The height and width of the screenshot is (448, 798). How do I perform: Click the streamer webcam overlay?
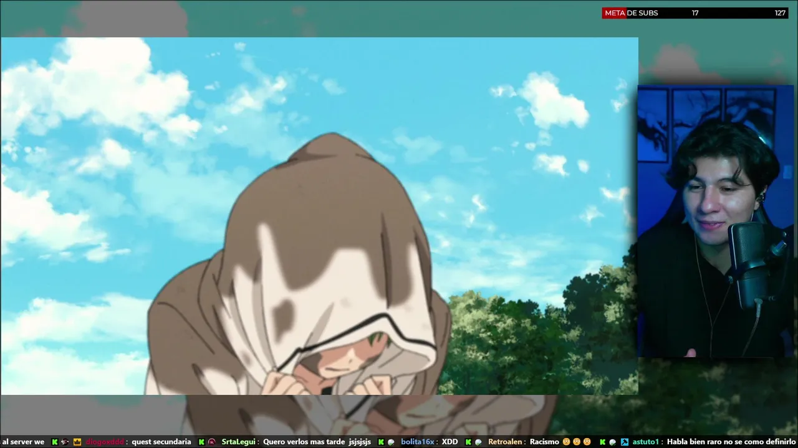pyautogui.click(x=715, y=222)
